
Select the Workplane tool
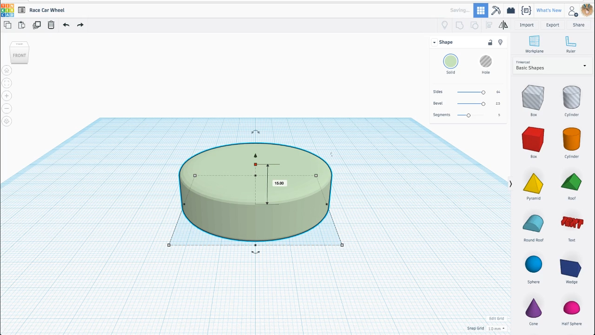(534, 42)
